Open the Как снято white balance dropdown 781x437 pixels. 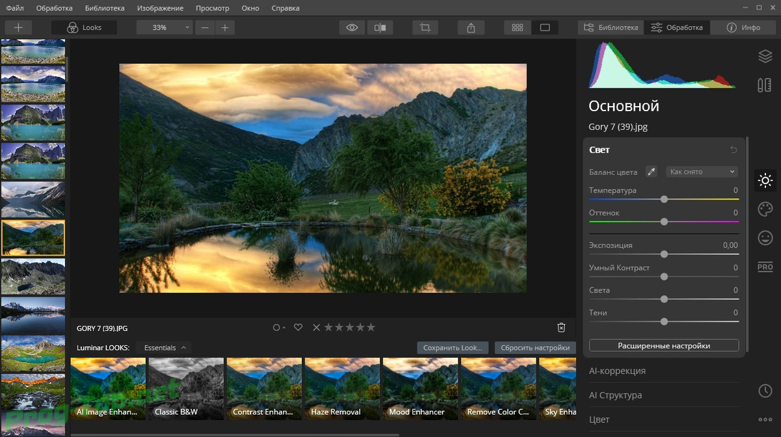702,172
